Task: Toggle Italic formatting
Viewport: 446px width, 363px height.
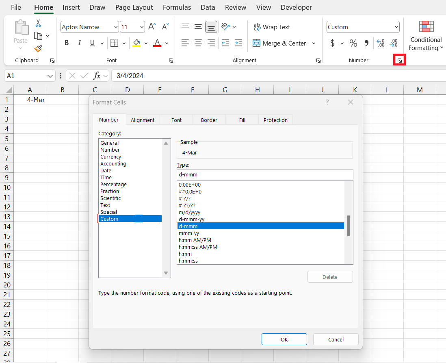Action: (x=79, y=43)
